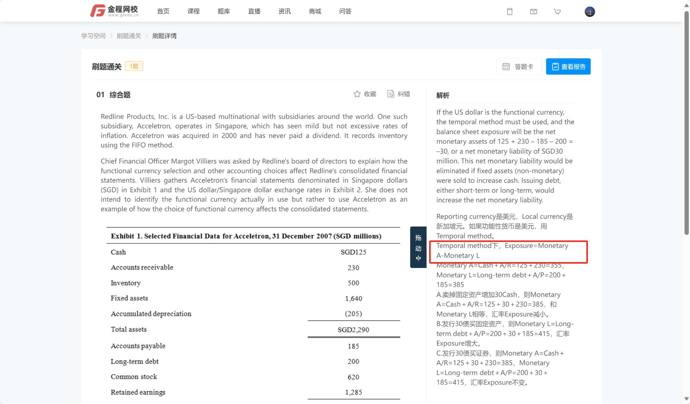Click the 查看报告 button

coord(568,67)
